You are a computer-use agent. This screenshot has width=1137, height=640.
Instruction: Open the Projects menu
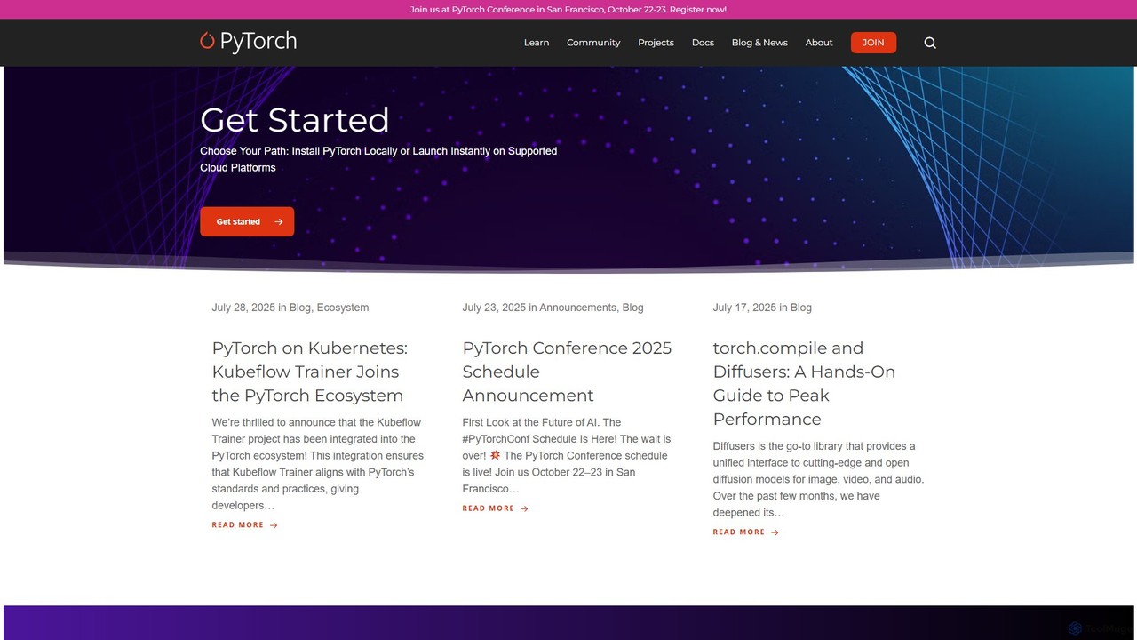coord(656,43)
